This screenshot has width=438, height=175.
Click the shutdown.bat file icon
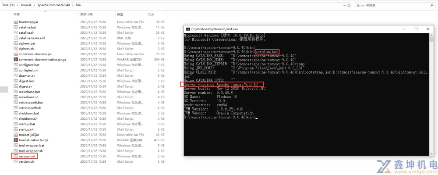pos(16,113)
